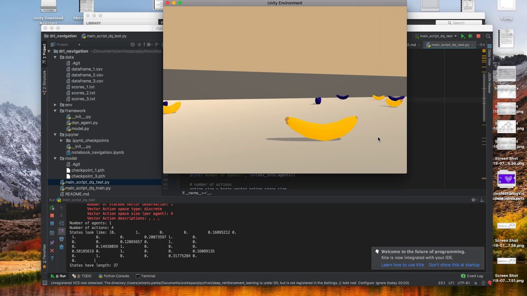Select checkpoint_1.pth in the project tree
This screenshot has height=296, width=527.
(x=85, y=170)
